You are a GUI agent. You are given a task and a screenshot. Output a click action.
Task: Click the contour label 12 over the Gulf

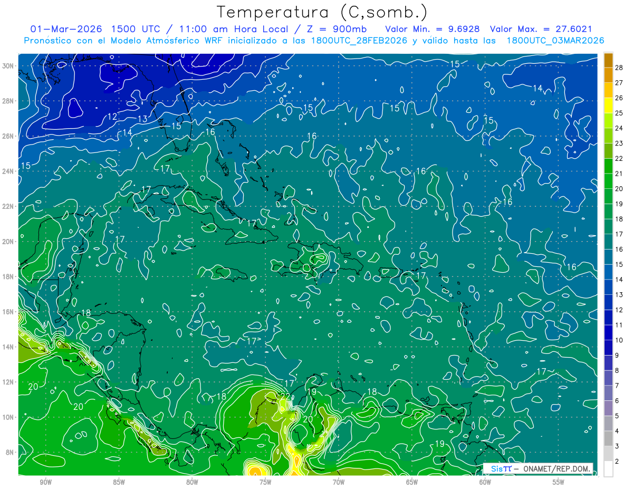click(x=112, y=117)
